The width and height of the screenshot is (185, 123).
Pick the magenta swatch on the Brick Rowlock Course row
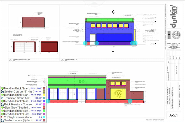(44, 104)
